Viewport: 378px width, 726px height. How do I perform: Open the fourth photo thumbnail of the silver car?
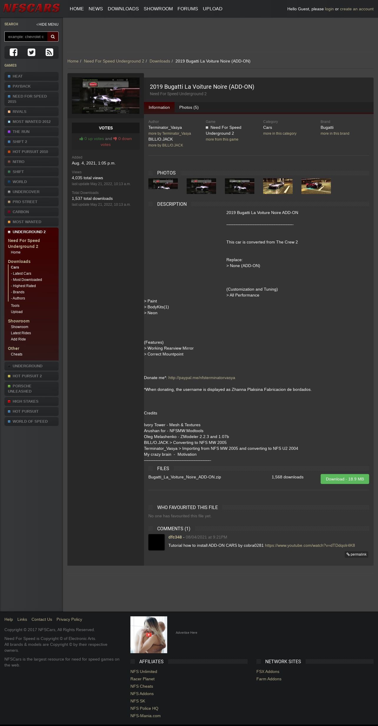tap(278, 186)
